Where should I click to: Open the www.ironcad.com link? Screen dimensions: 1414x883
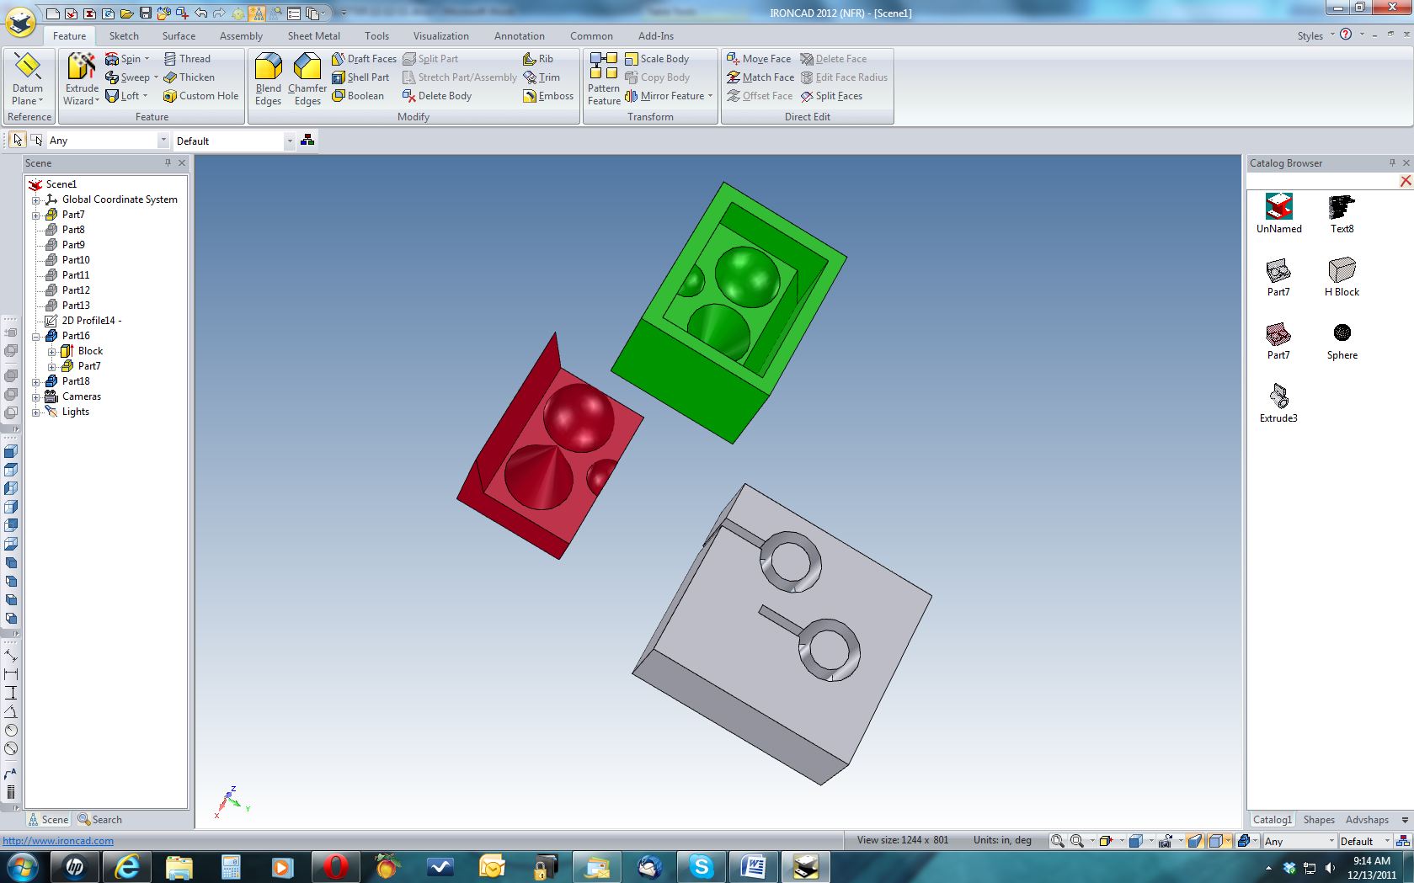coord(58,841)
